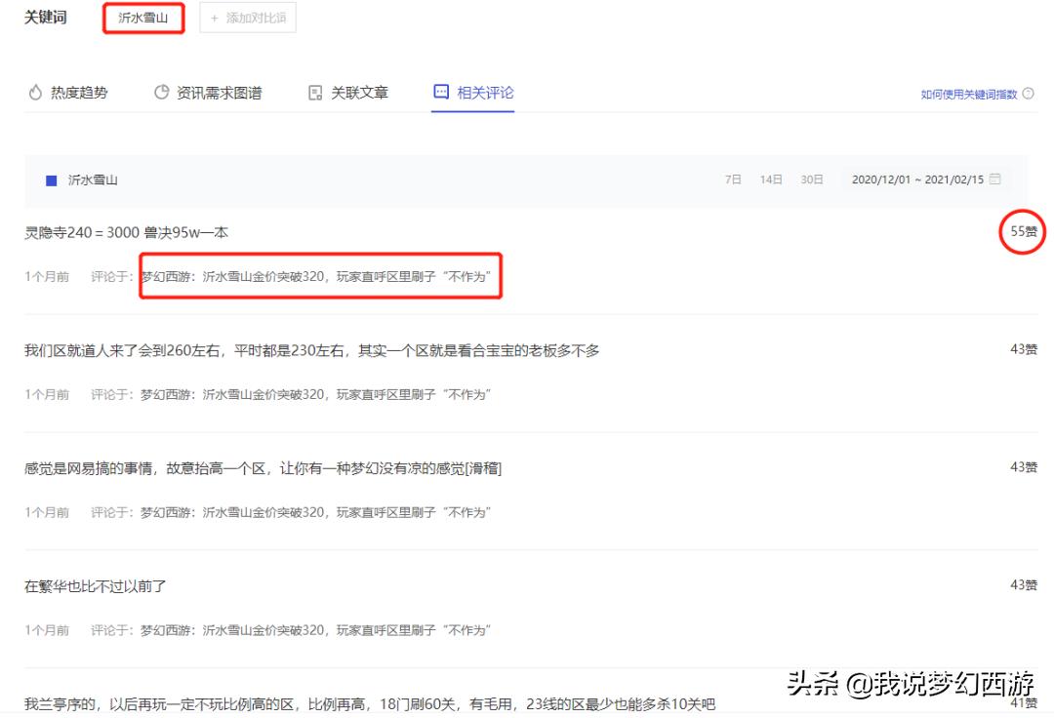Click the 55赞 like count on the first comment
The image size is (1054, 718).
coord(1022,232)
